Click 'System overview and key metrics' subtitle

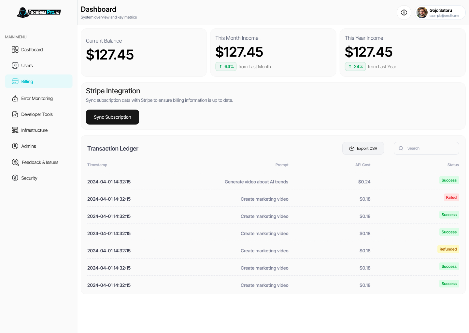click(109, 17)
